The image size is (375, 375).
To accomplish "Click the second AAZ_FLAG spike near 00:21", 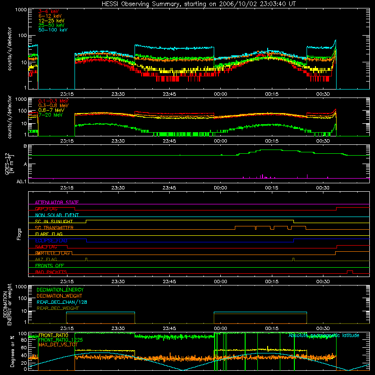I will pos(293,260).
